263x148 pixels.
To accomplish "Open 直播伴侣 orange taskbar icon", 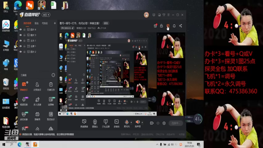I will click(x=35, y=144).
